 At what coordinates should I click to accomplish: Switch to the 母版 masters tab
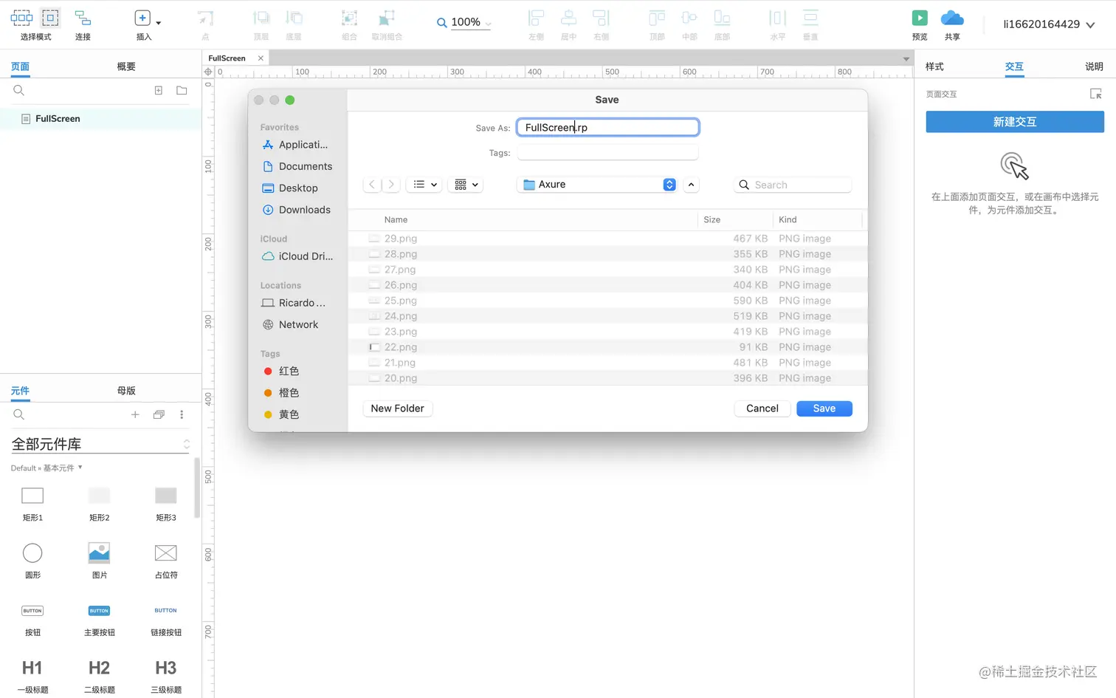126,391
